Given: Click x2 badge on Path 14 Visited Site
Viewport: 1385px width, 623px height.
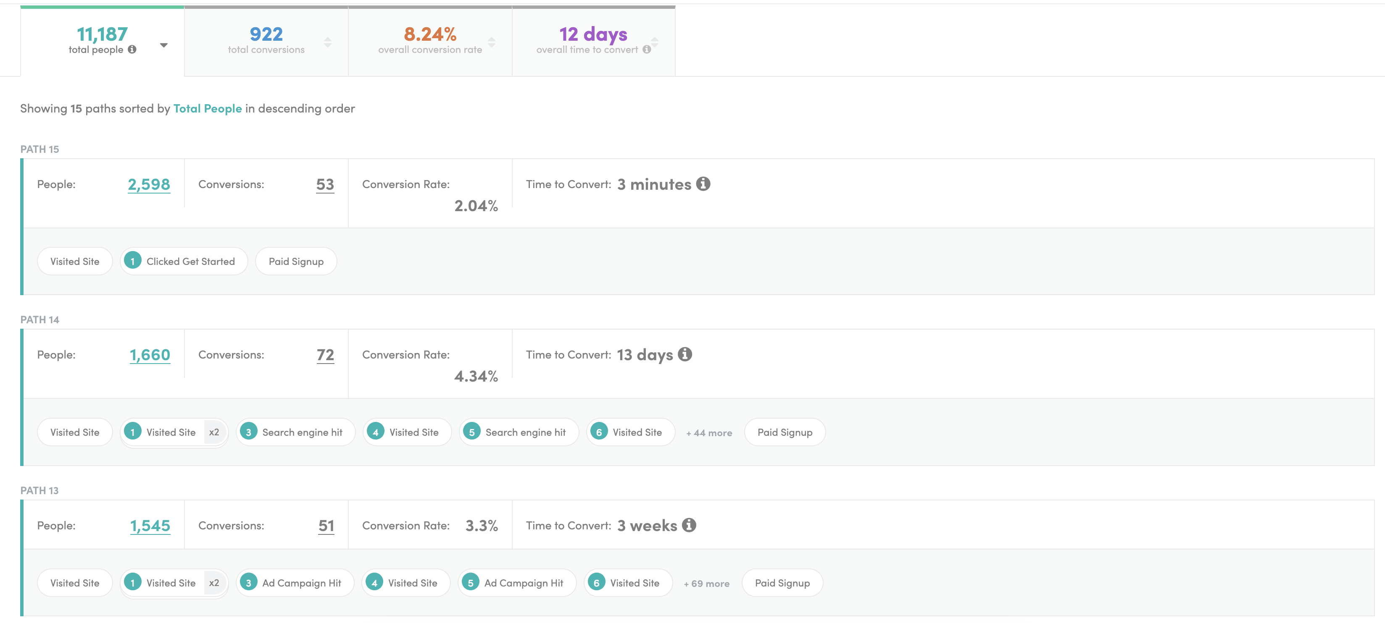Looking at the screenshot, I should pyautogui.click(x=214, y=432).
